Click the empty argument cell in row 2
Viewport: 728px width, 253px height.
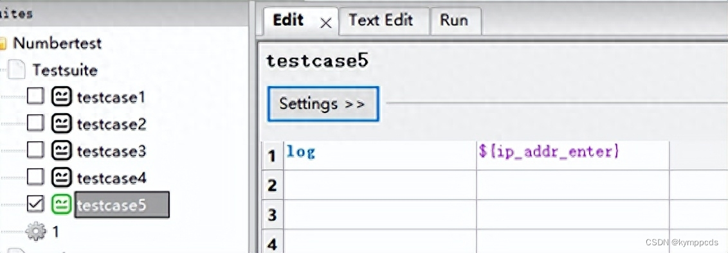(572, 185)
